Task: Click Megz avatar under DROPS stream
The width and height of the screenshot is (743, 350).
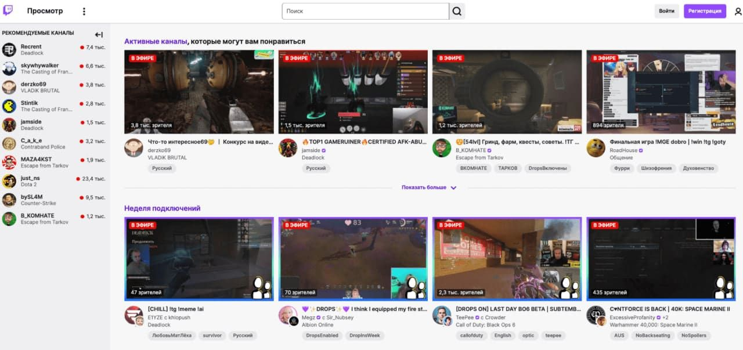Action: [288, 315]
